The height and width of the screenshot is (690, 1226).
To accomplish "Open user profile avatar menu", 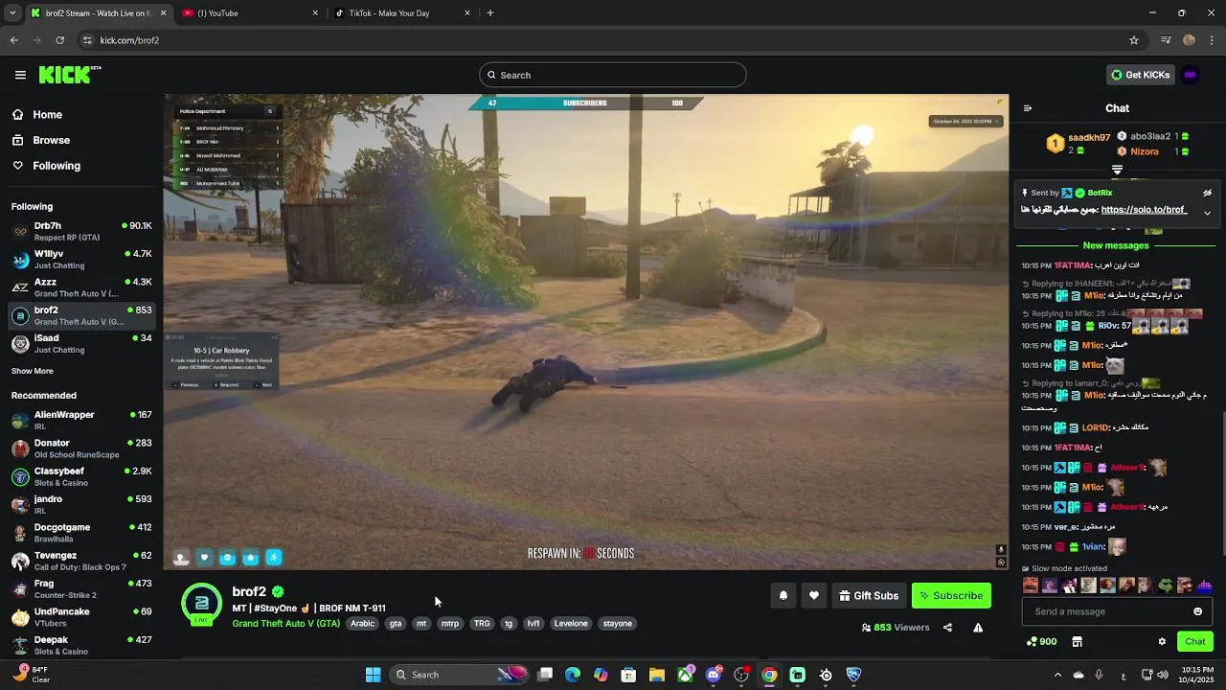I will pos(1191,75).
